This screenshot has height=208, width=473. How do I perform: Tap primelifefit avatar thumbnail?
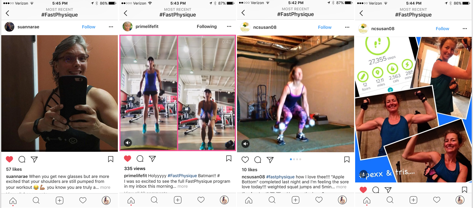pos(128,26)
